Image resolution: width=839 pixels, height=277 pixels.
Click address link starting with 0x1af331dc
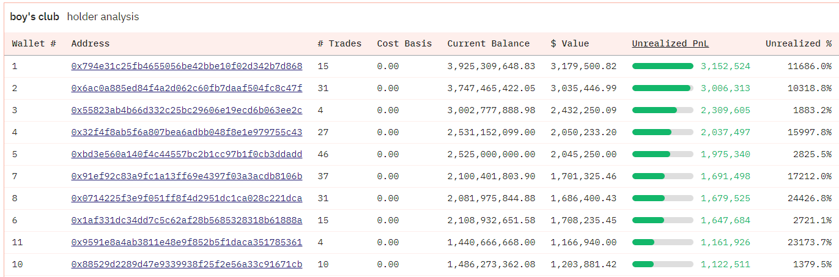point(187,220)
